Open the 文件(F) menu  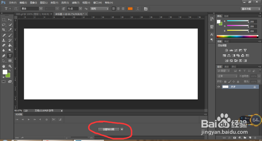point(13,3)
